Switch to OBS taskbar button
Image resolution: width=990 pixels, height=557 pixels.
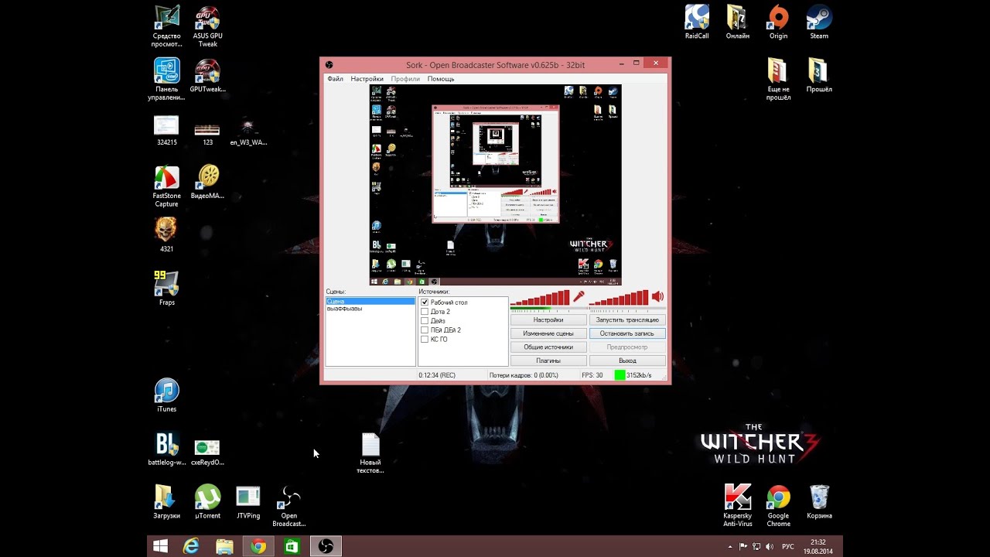pos(326,546)
